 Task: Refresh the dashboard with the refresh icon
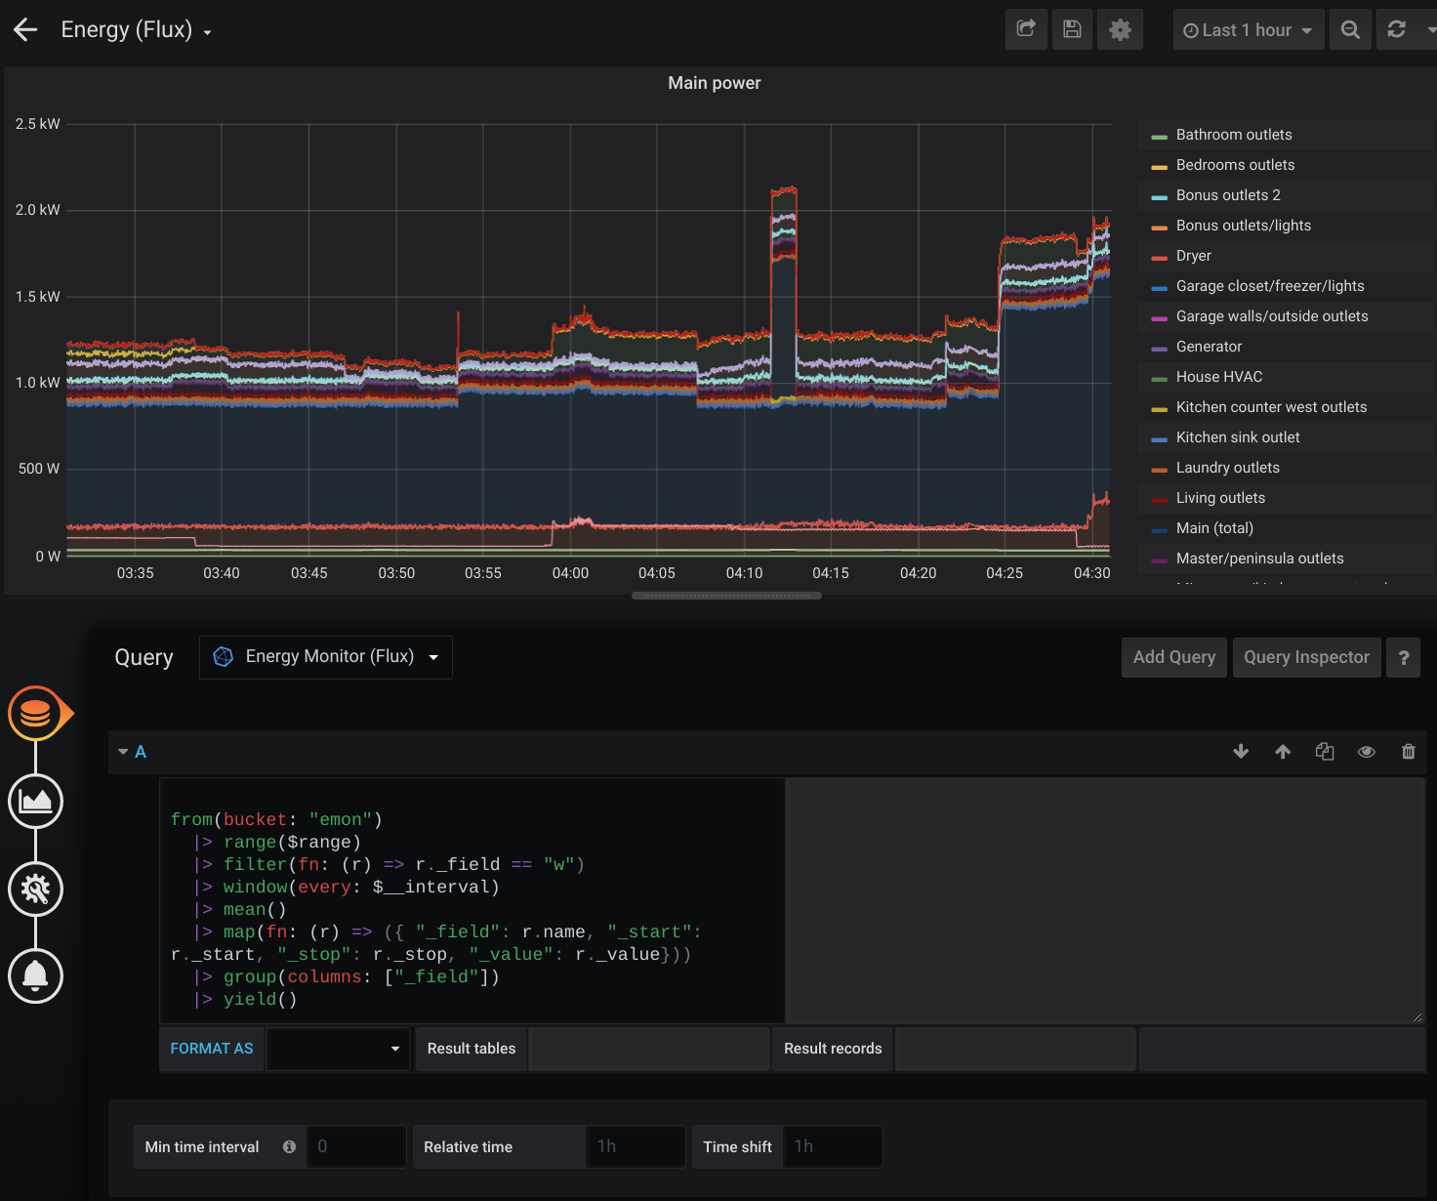point(1398,29)
